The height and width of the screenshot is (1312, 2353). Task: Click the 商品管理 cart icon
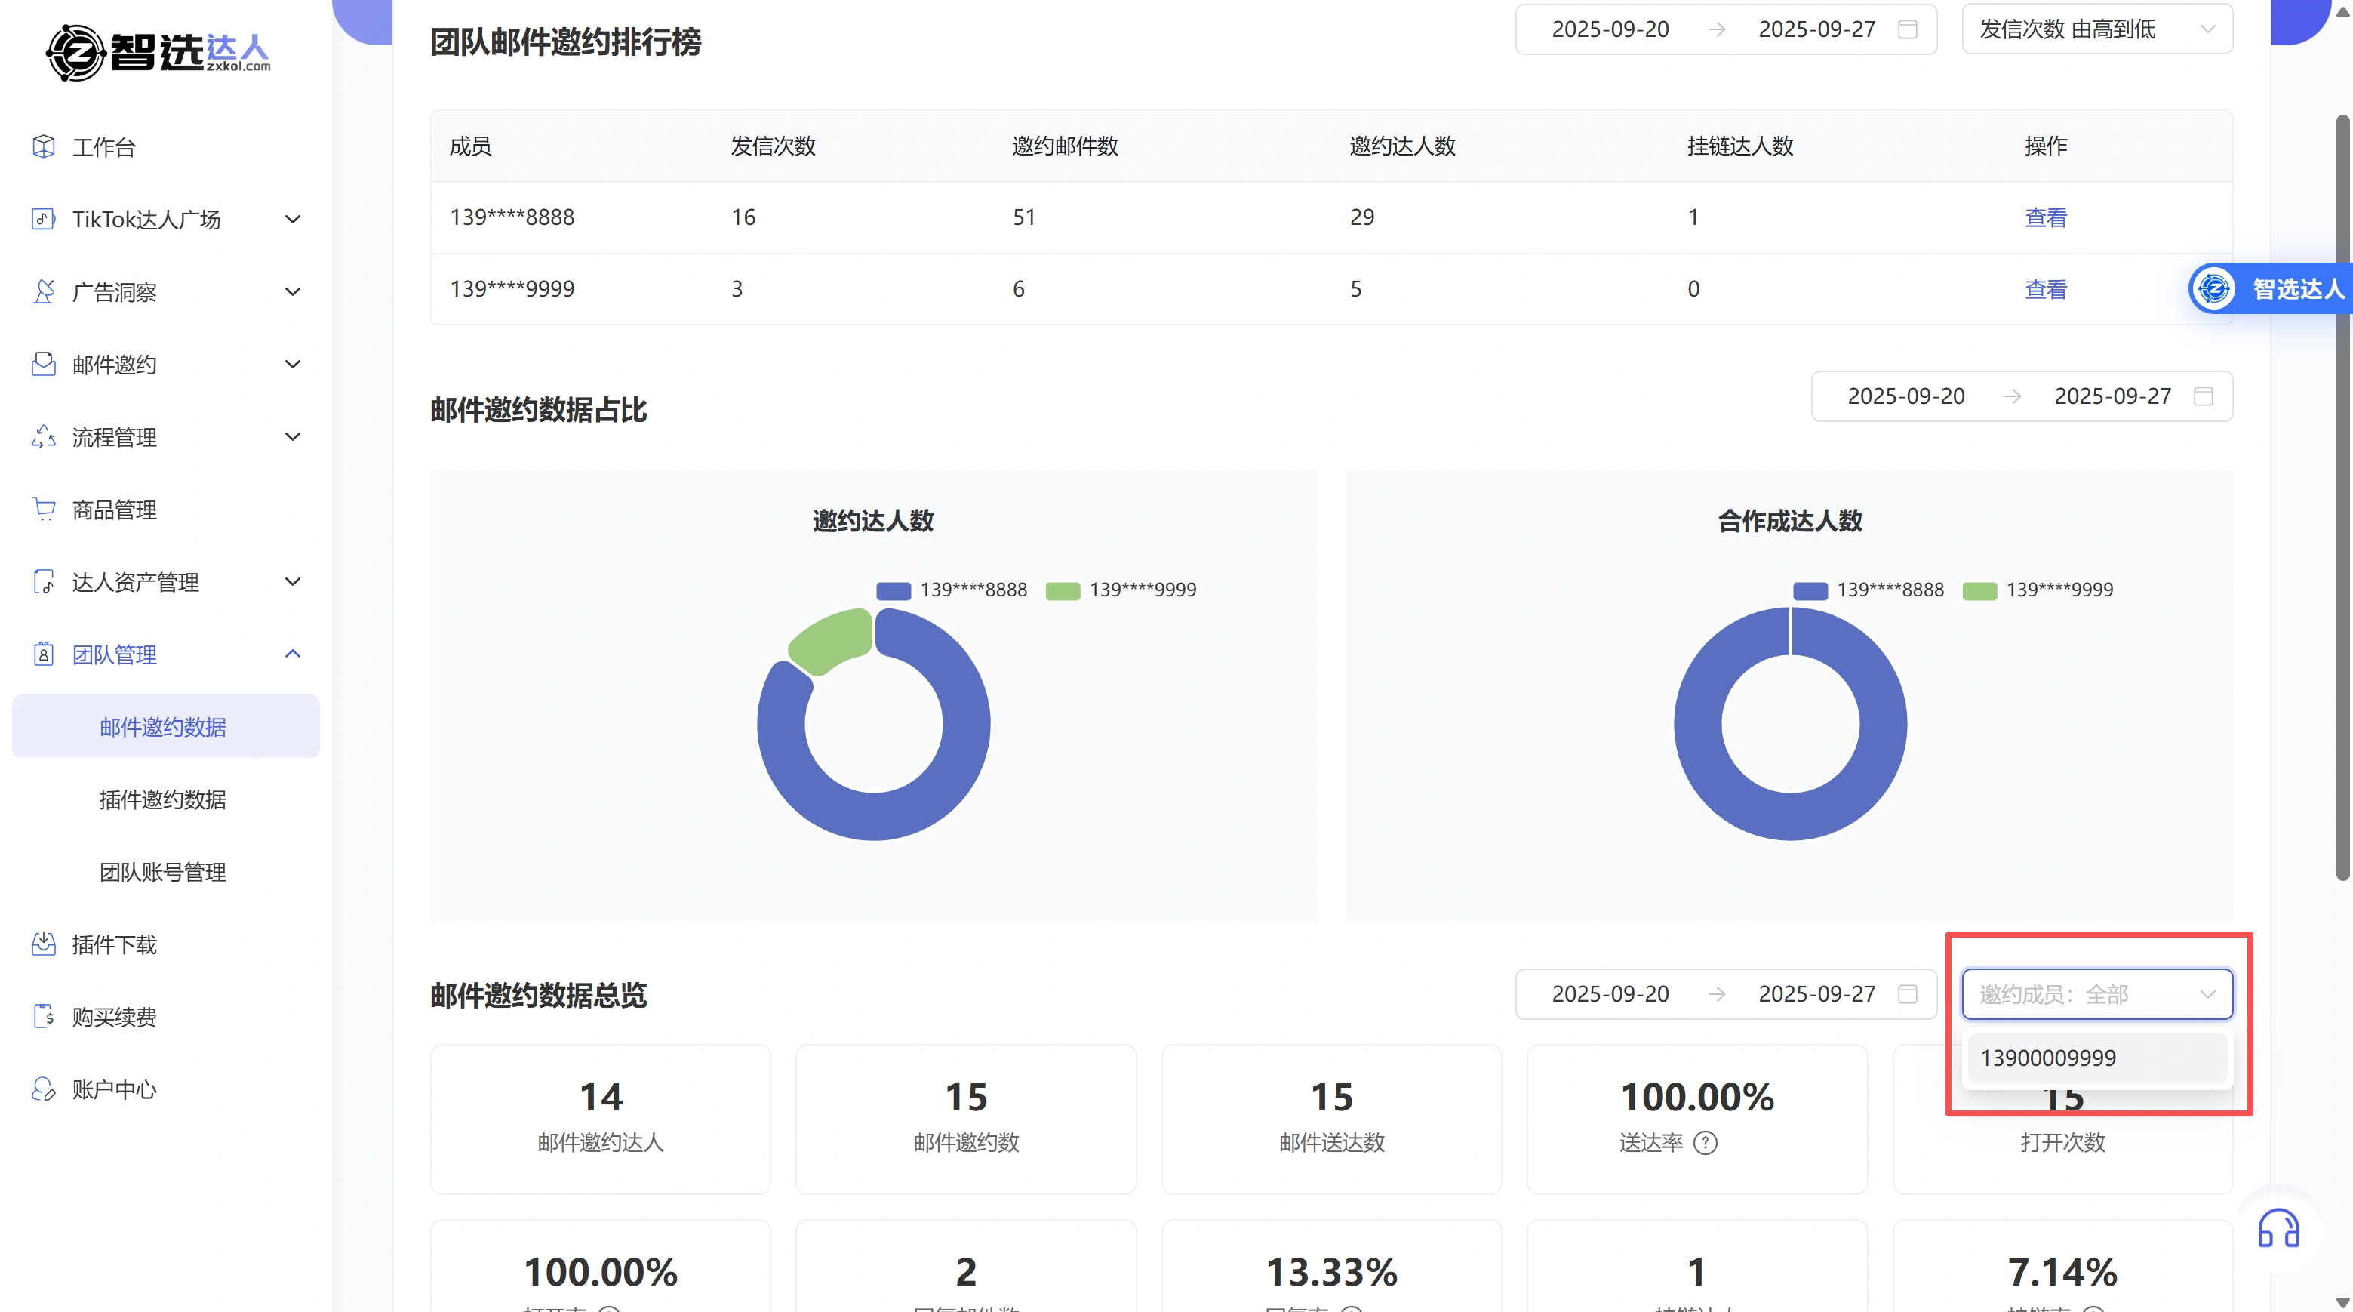pos(43,508)
